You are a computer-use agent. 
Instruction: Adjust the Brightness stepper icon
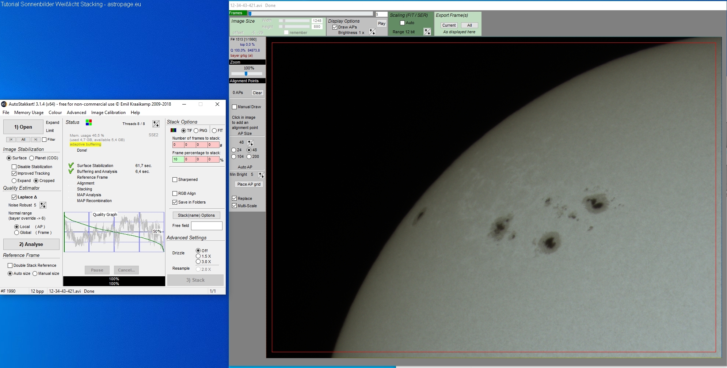[x=372, y=32]
